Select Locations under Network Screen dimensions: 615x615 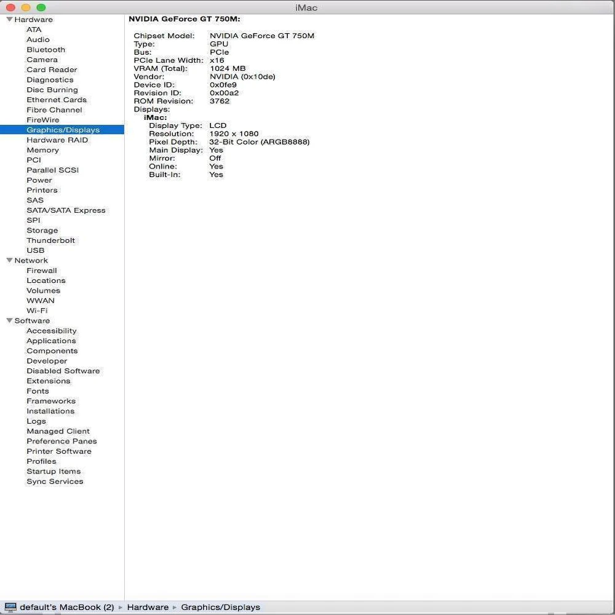pos(46,280)
